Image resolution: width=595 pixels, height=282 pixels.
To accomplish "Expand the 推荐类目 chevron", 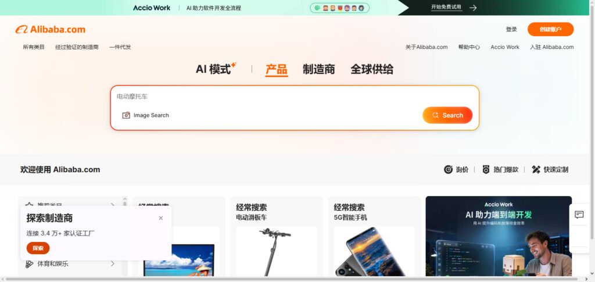I will click(x=112, y=205).
